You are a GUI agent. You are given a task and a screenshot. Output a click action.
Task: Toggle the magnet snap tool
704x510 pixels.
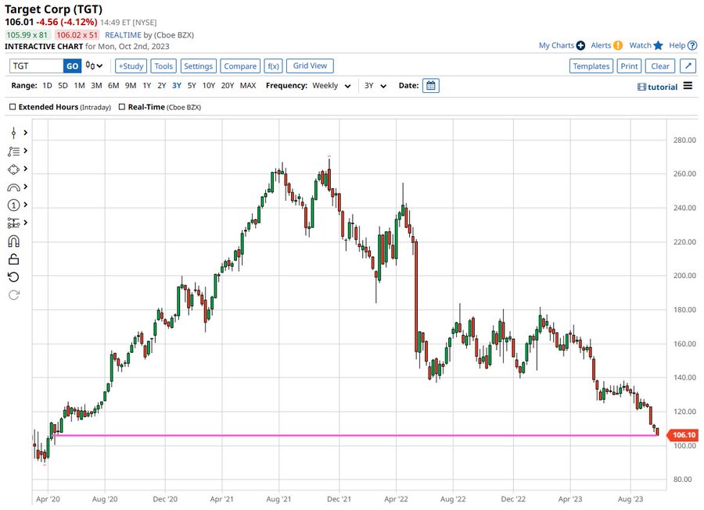13,241
